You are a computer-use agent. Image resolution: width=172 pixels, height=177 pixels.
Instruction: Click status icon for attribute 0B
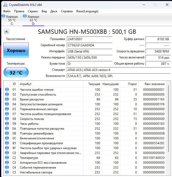7,133
